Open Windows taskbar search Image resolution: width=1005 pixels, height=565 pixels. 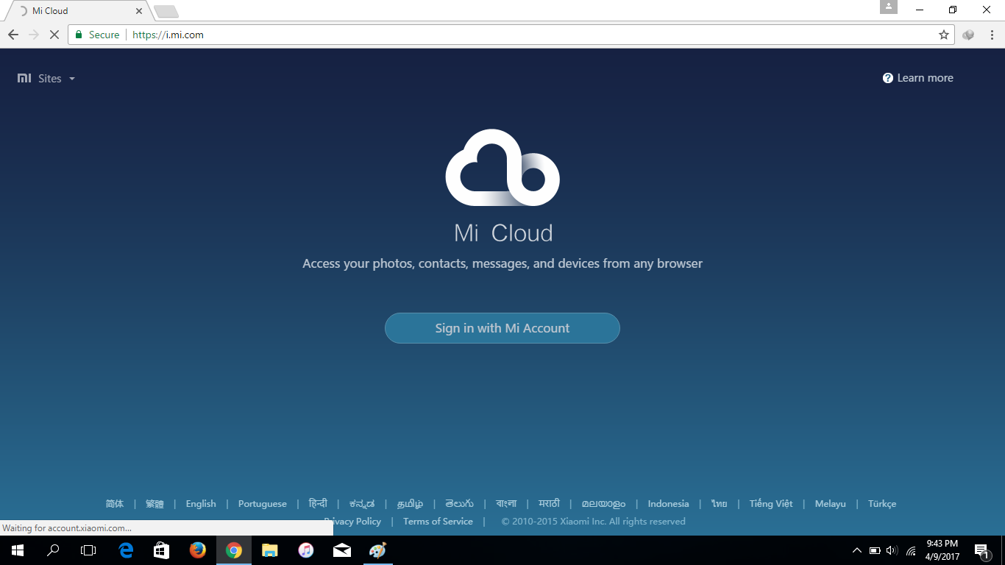53,550
